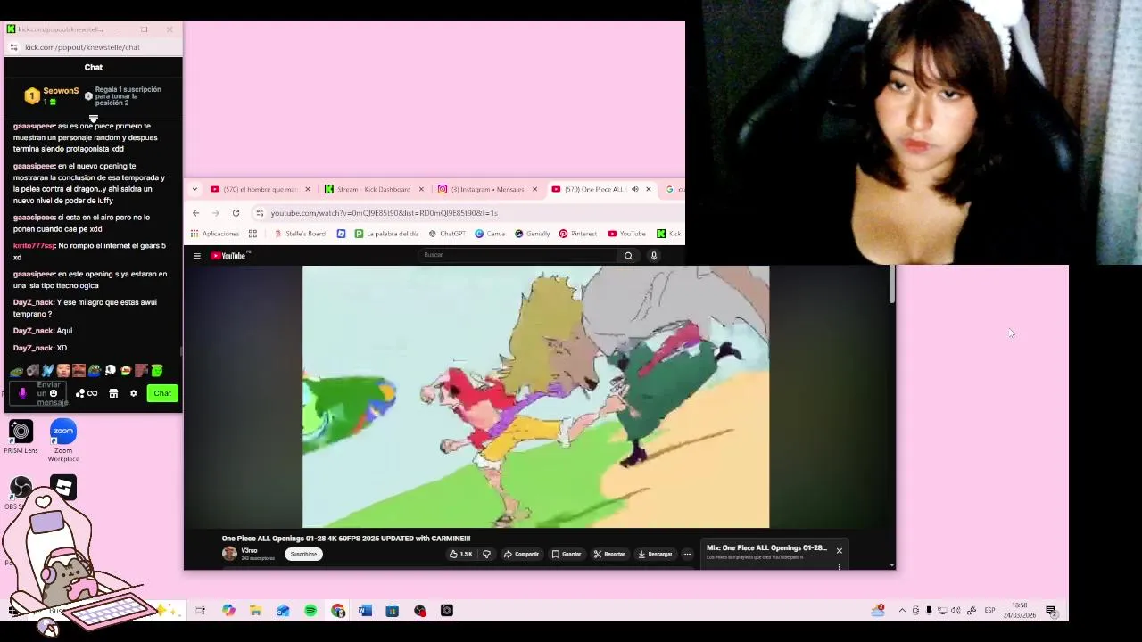1142x642 pixels.
Task: Click the Guardar save button
Action: coord(566,554)
